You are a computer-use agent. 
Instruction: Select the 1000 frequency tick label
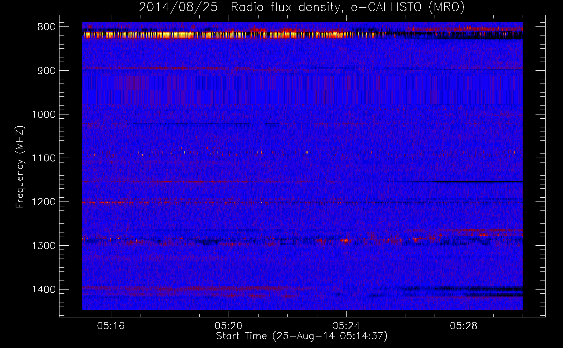pyautogui.click(x=43, y=114)
